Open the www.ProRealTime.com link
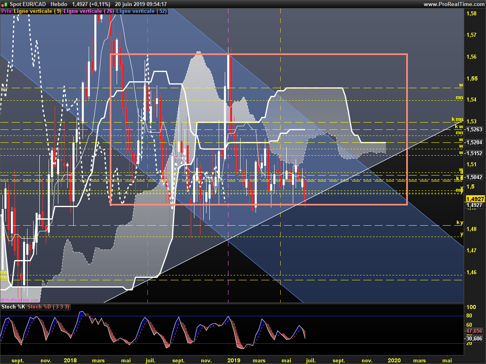Viewport: 486px width, 364px height. [454, 4]
